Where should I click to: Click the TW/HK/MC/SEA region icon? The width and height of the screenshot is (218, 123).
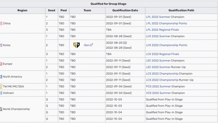click(x=1, y=86)
